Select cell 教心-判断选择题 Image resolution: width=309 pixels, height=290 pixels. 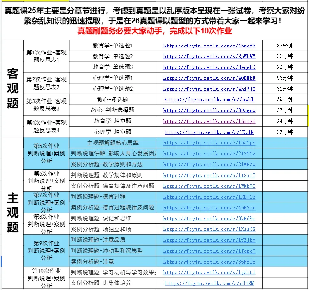tap(112, 110)
